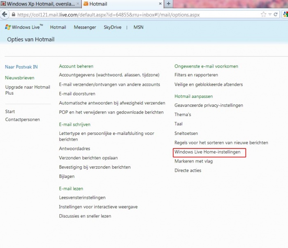Open Contactpersonen in sidebar
The height and width of the screenshot is (248, 288).
22,119
